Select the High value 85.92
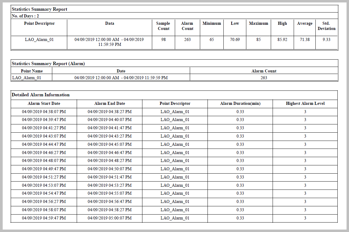 pos(282,39)
